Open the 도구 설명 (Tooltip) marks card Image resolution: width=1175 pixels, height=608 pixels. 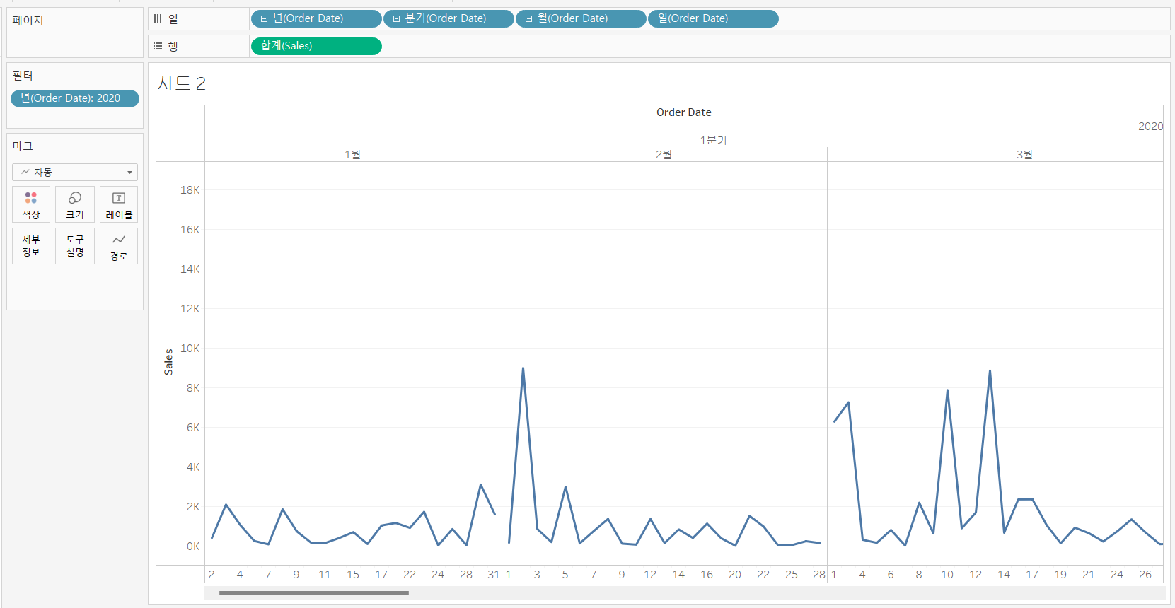click(x=75, y=246)
